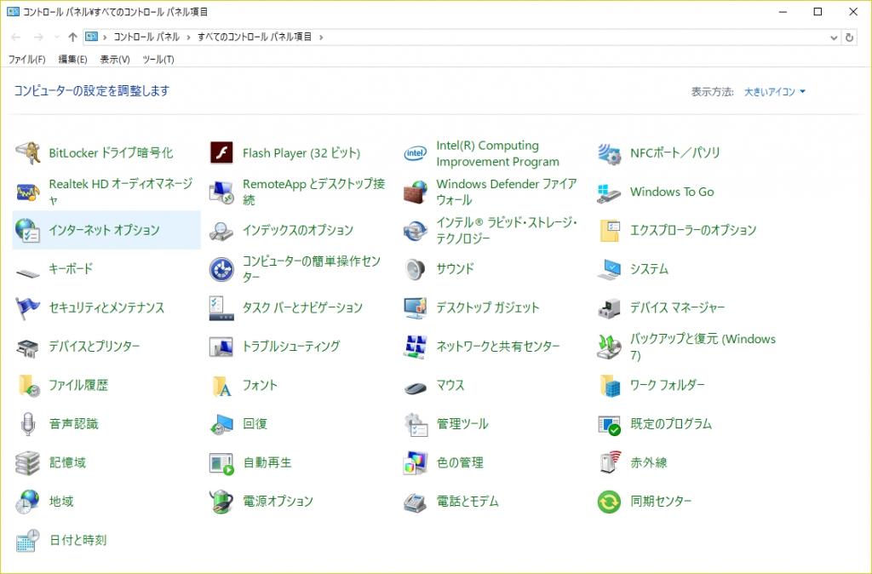Open the インターネット オプション globe icon
The height and width of the screenshot is (574, 872).
[27, 230]
